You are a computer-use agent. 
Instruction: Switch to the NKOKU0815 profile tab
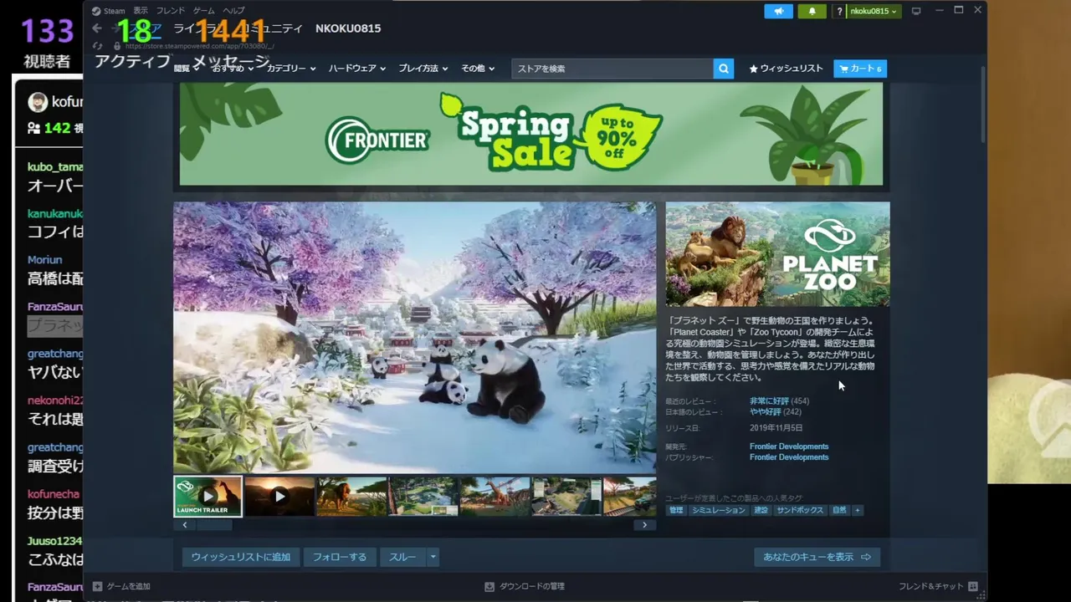coord(348,28)
